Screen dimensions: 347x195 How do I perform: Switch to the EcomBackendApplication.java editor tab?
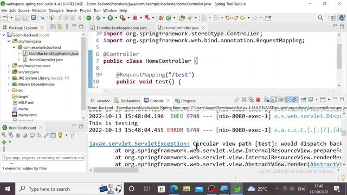coord(121,28)
